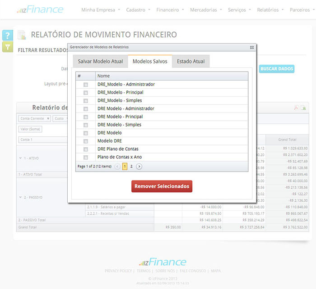Select 'Plano de Contas x Ano' row name
Viewport: 316px width, 289px height.
point(120,157)
